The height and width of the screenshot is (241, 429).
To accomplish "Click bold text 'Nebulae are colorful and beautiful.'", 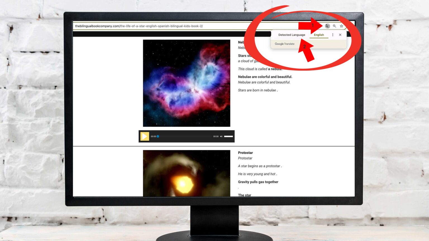I will coord(265,77).
